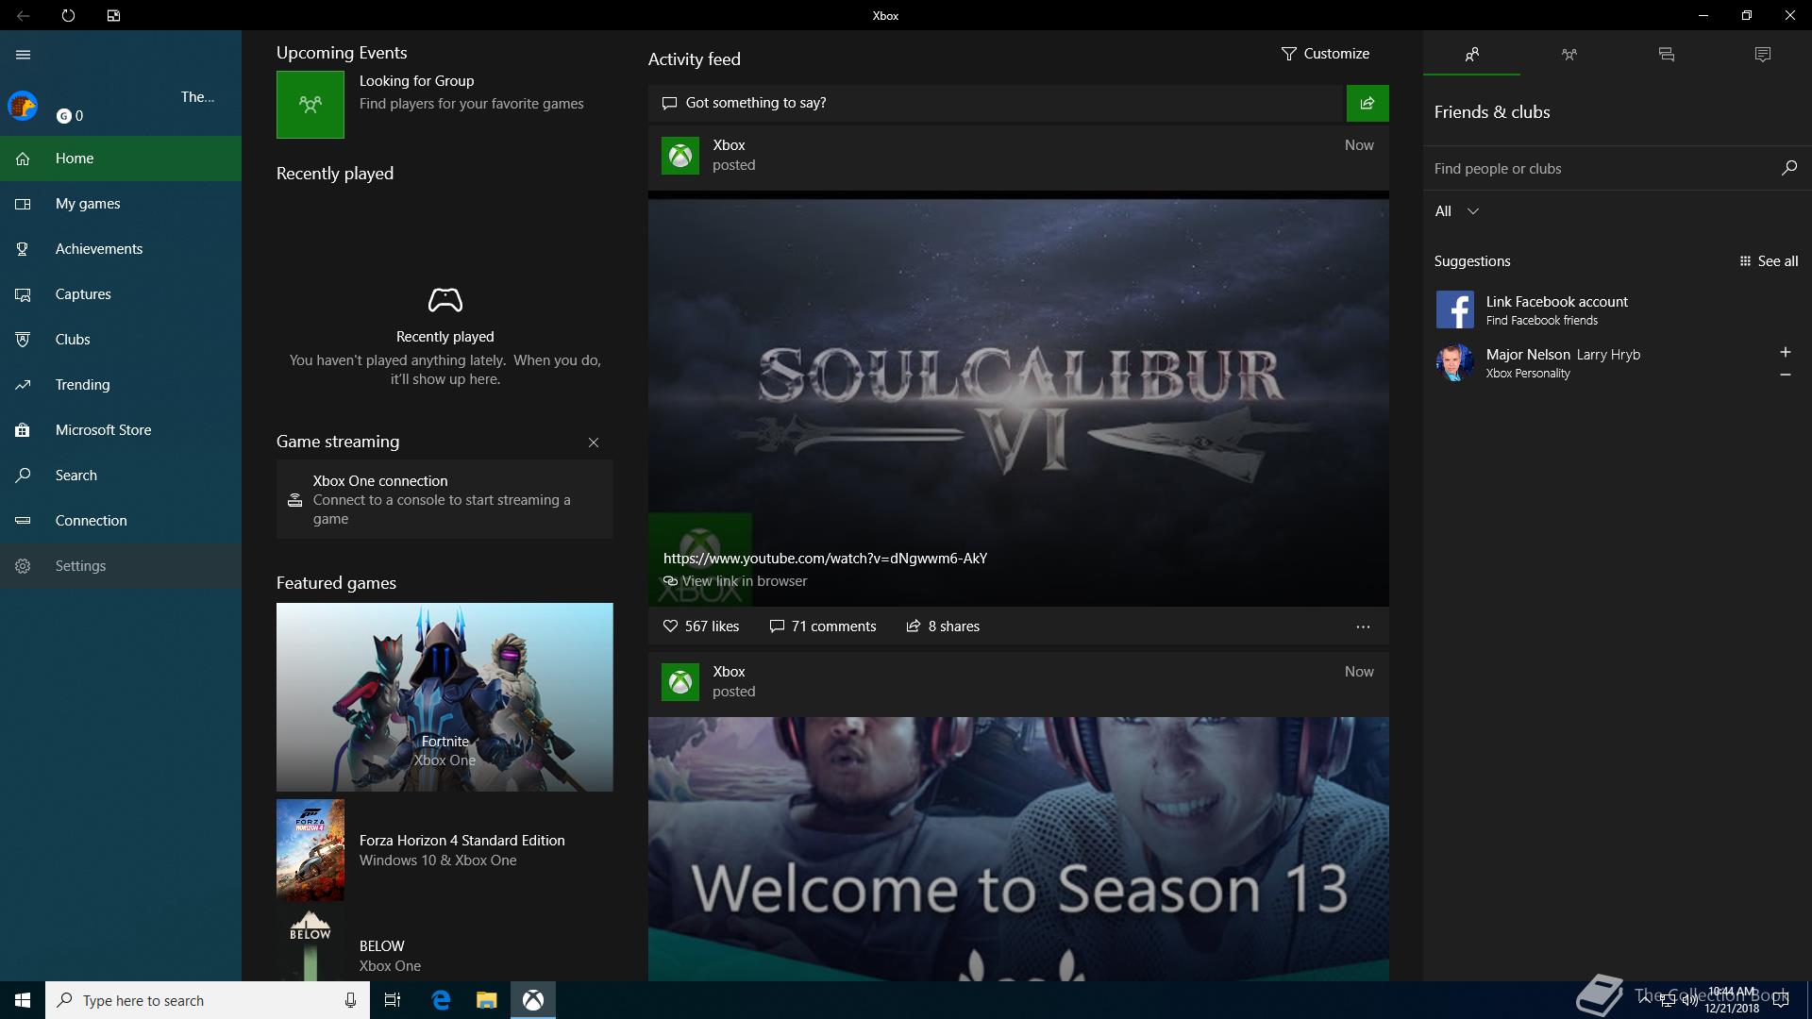Open the BELOW game entry
The height and width of the screenshot is (1019, 1812).
click(x=445, y=946)
